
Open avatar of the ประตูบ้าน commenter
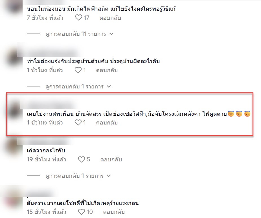coord(14,59)
